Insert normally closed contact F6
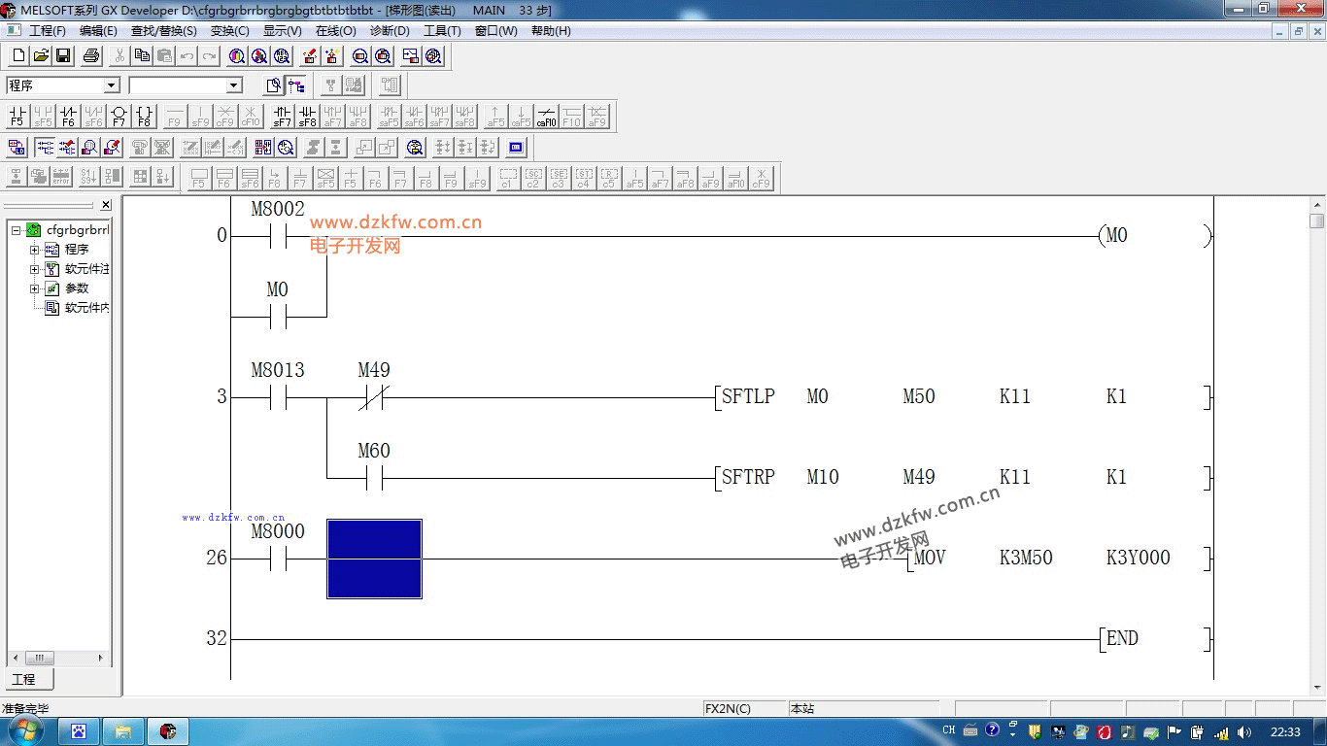The width and height of the screenshot is (1327, 746). point(67,118)
